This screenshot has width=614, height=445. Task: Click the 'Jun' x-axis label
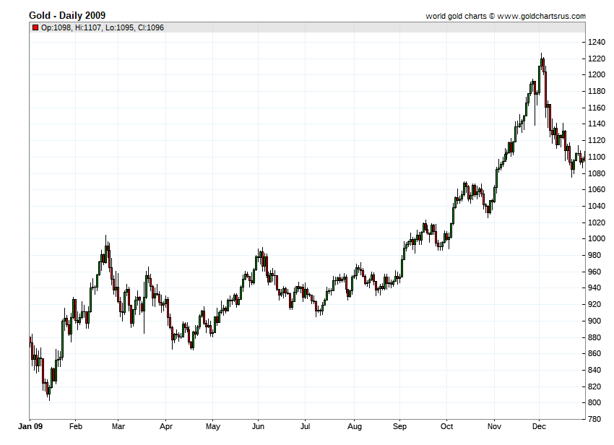[x=258, y=426]
